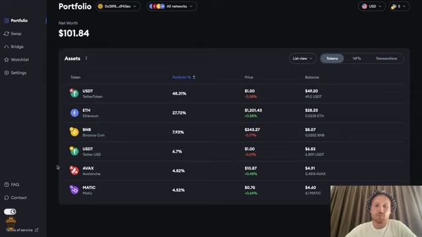
Task: Click the 27.72% portfolio value
Action: 179,113
